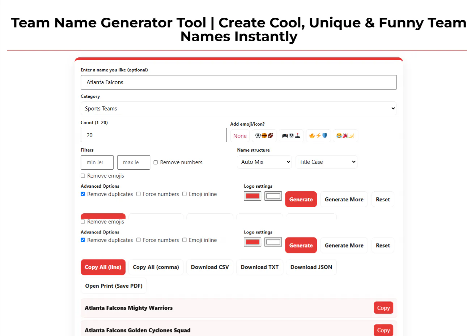The width and height of the screenshot is (467, 336).
Task: Enable Remove emojis under the Filters fields
Action: [83, 176]
